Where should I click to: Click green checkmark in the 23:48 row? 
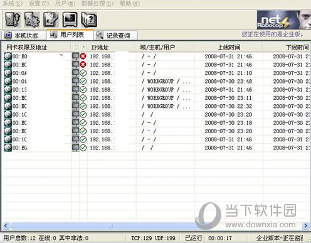point(83,82)
